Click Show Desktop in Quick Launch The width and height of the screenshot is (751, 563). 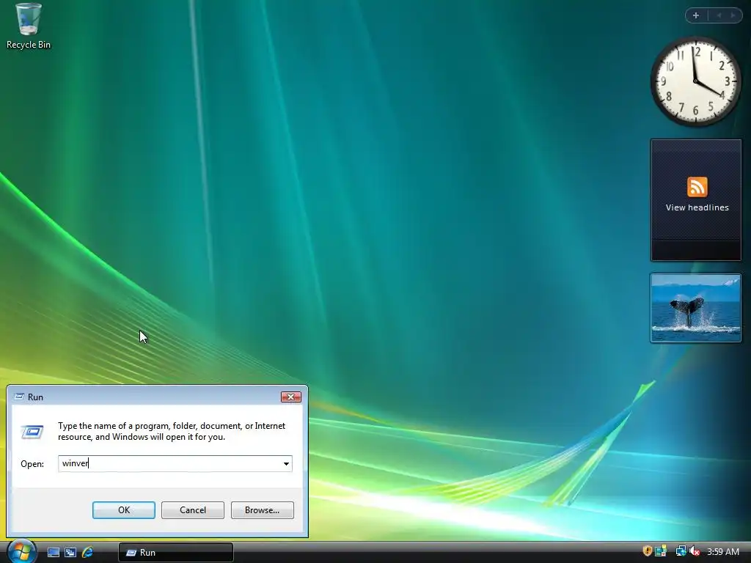tap(53, 553)
